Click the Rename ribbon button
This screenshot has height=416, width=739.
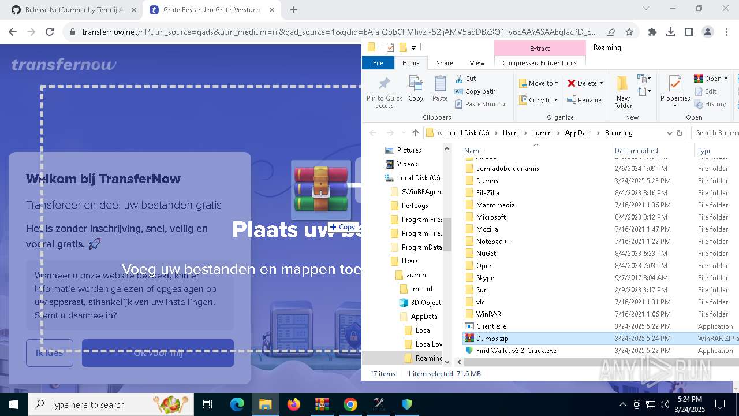[x=584, y=100]
